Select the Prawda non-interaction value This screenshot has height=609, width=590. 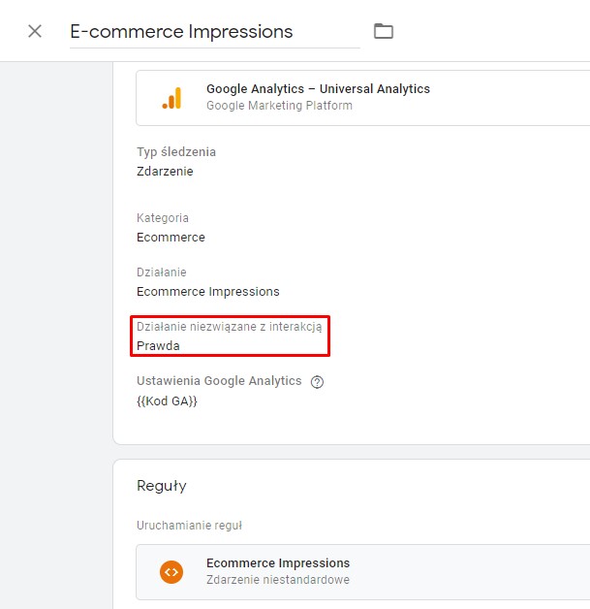click(158, 345)
